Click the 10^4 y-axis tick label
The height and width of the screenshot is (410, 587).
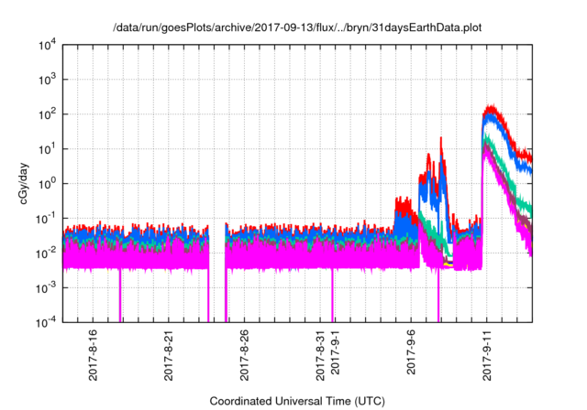(47, 45)
